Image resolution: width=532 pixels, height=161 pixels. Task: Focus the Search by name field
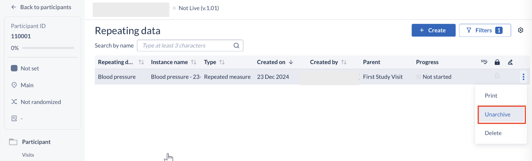click(186, 45)
